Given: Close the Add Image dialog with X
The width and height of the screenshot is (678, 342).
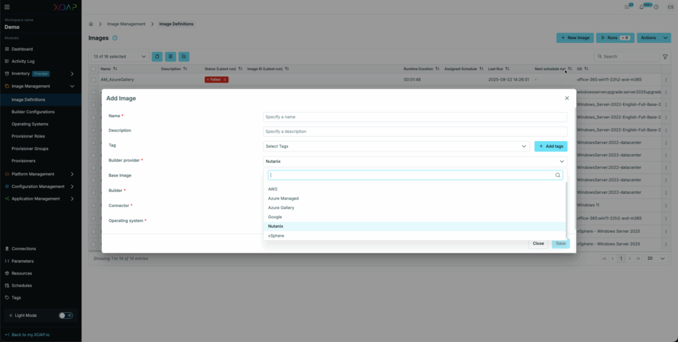Looking at the screenshot, I should pos(567,98).
